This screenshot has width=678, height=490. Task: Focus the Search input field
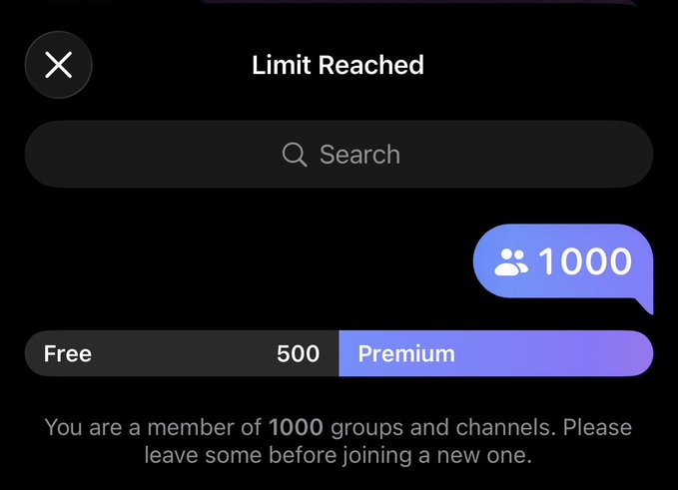[339, 155]
